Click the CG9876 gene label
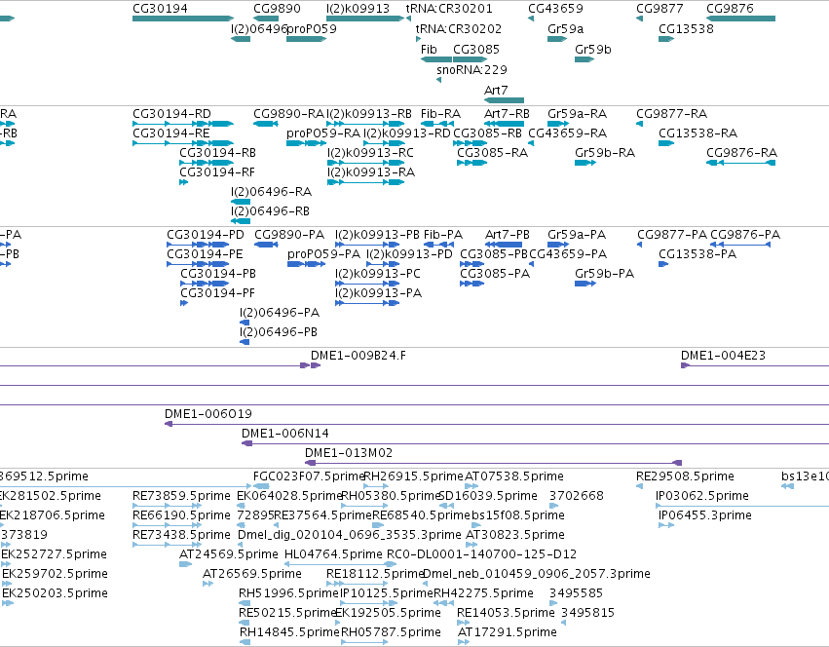 click(730, 9)
